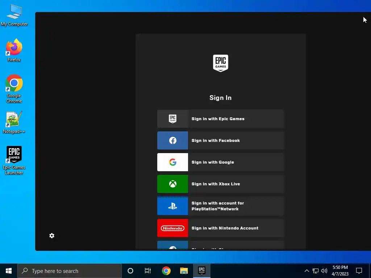Choose Sign in with Xbox Live
The height and width of the screenshot is (278, 371).
coord(221,184)
